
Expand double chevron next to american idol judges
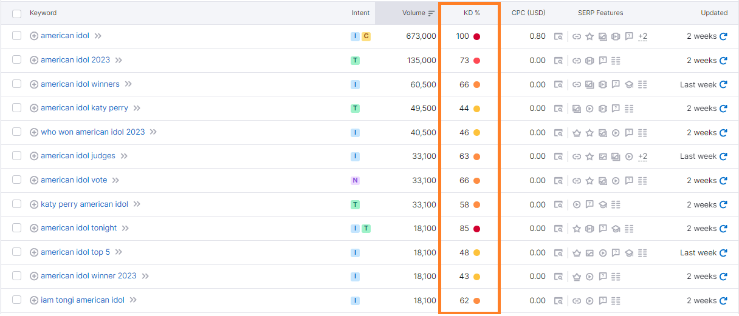point(124,156)
